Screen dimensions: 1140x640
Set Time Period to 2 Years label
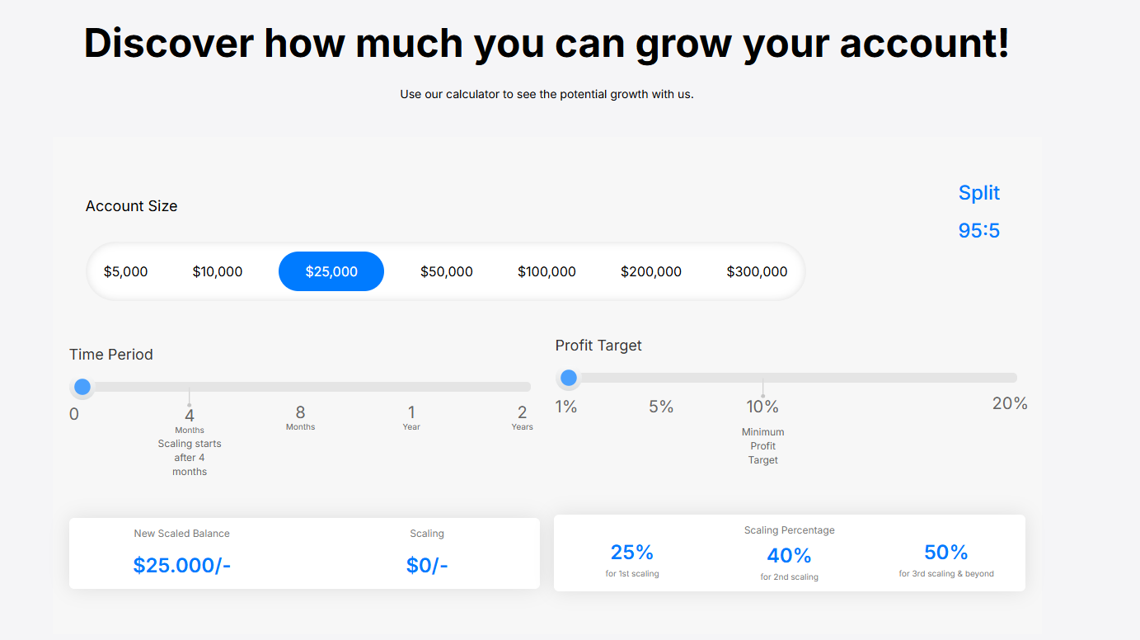click(x=522, y=413)
